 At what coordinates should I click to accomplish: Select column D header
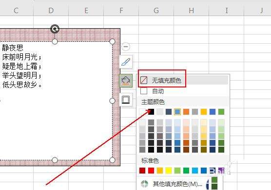pyautogui.click(x=51, y=11)
